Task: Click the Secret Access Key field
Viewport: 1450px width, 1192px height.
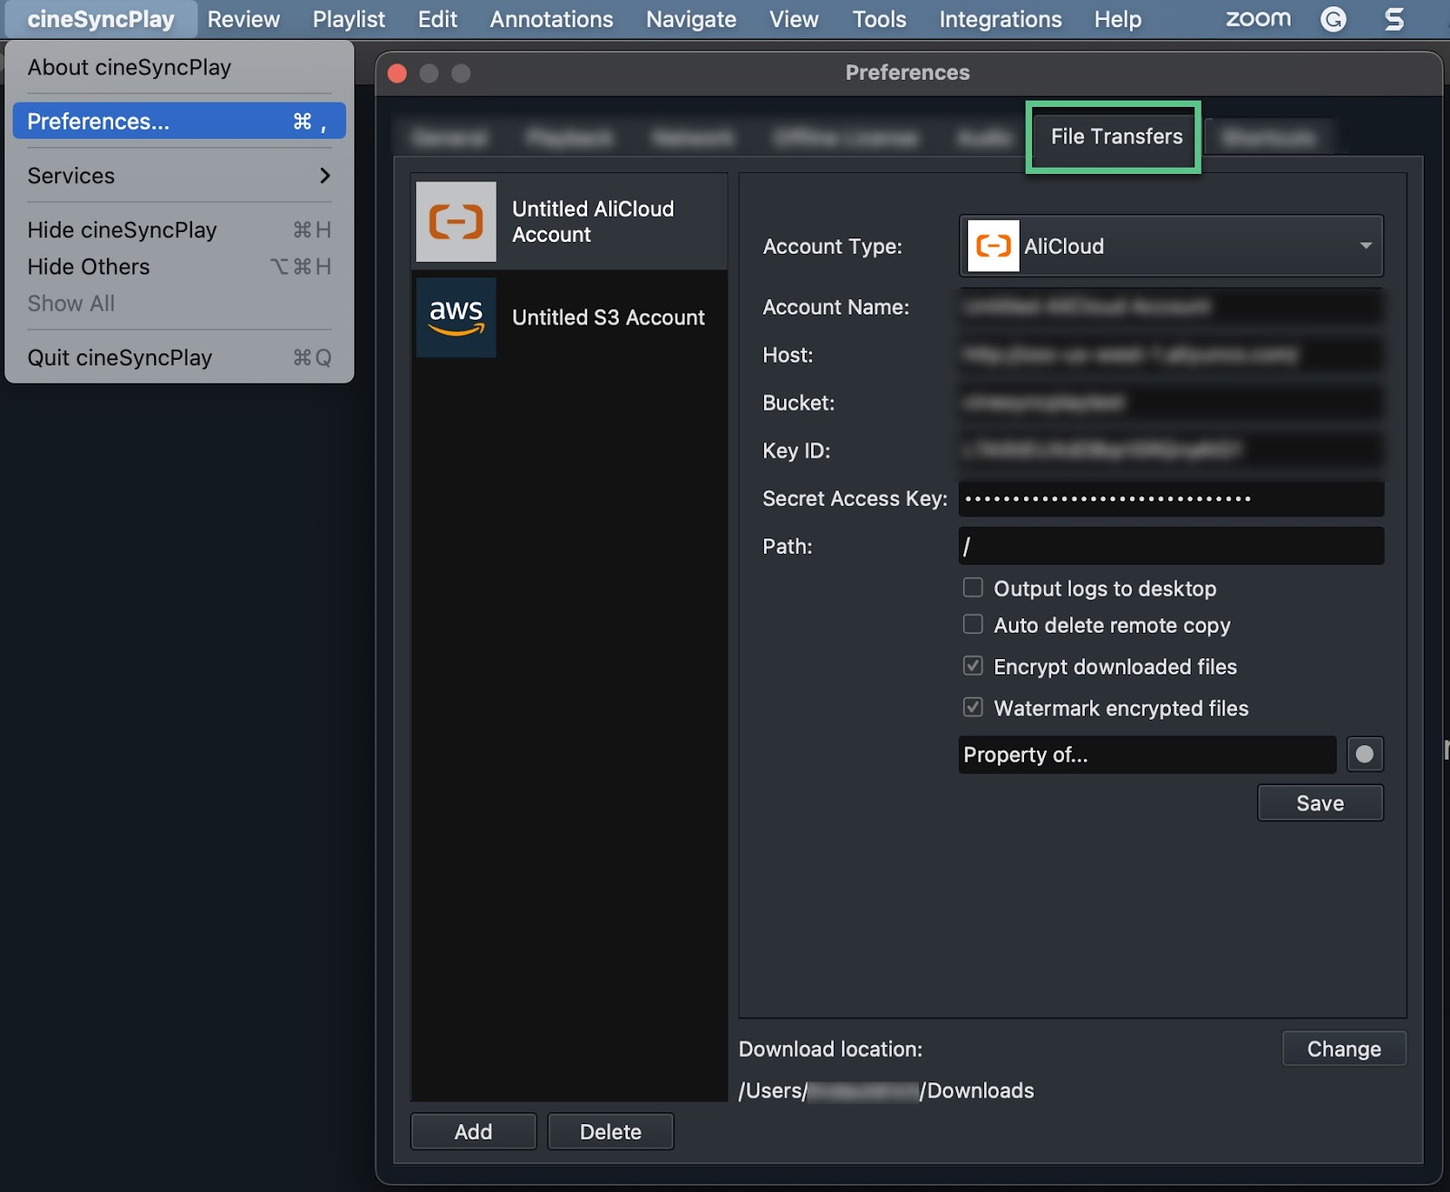Action: (1171, 499)
